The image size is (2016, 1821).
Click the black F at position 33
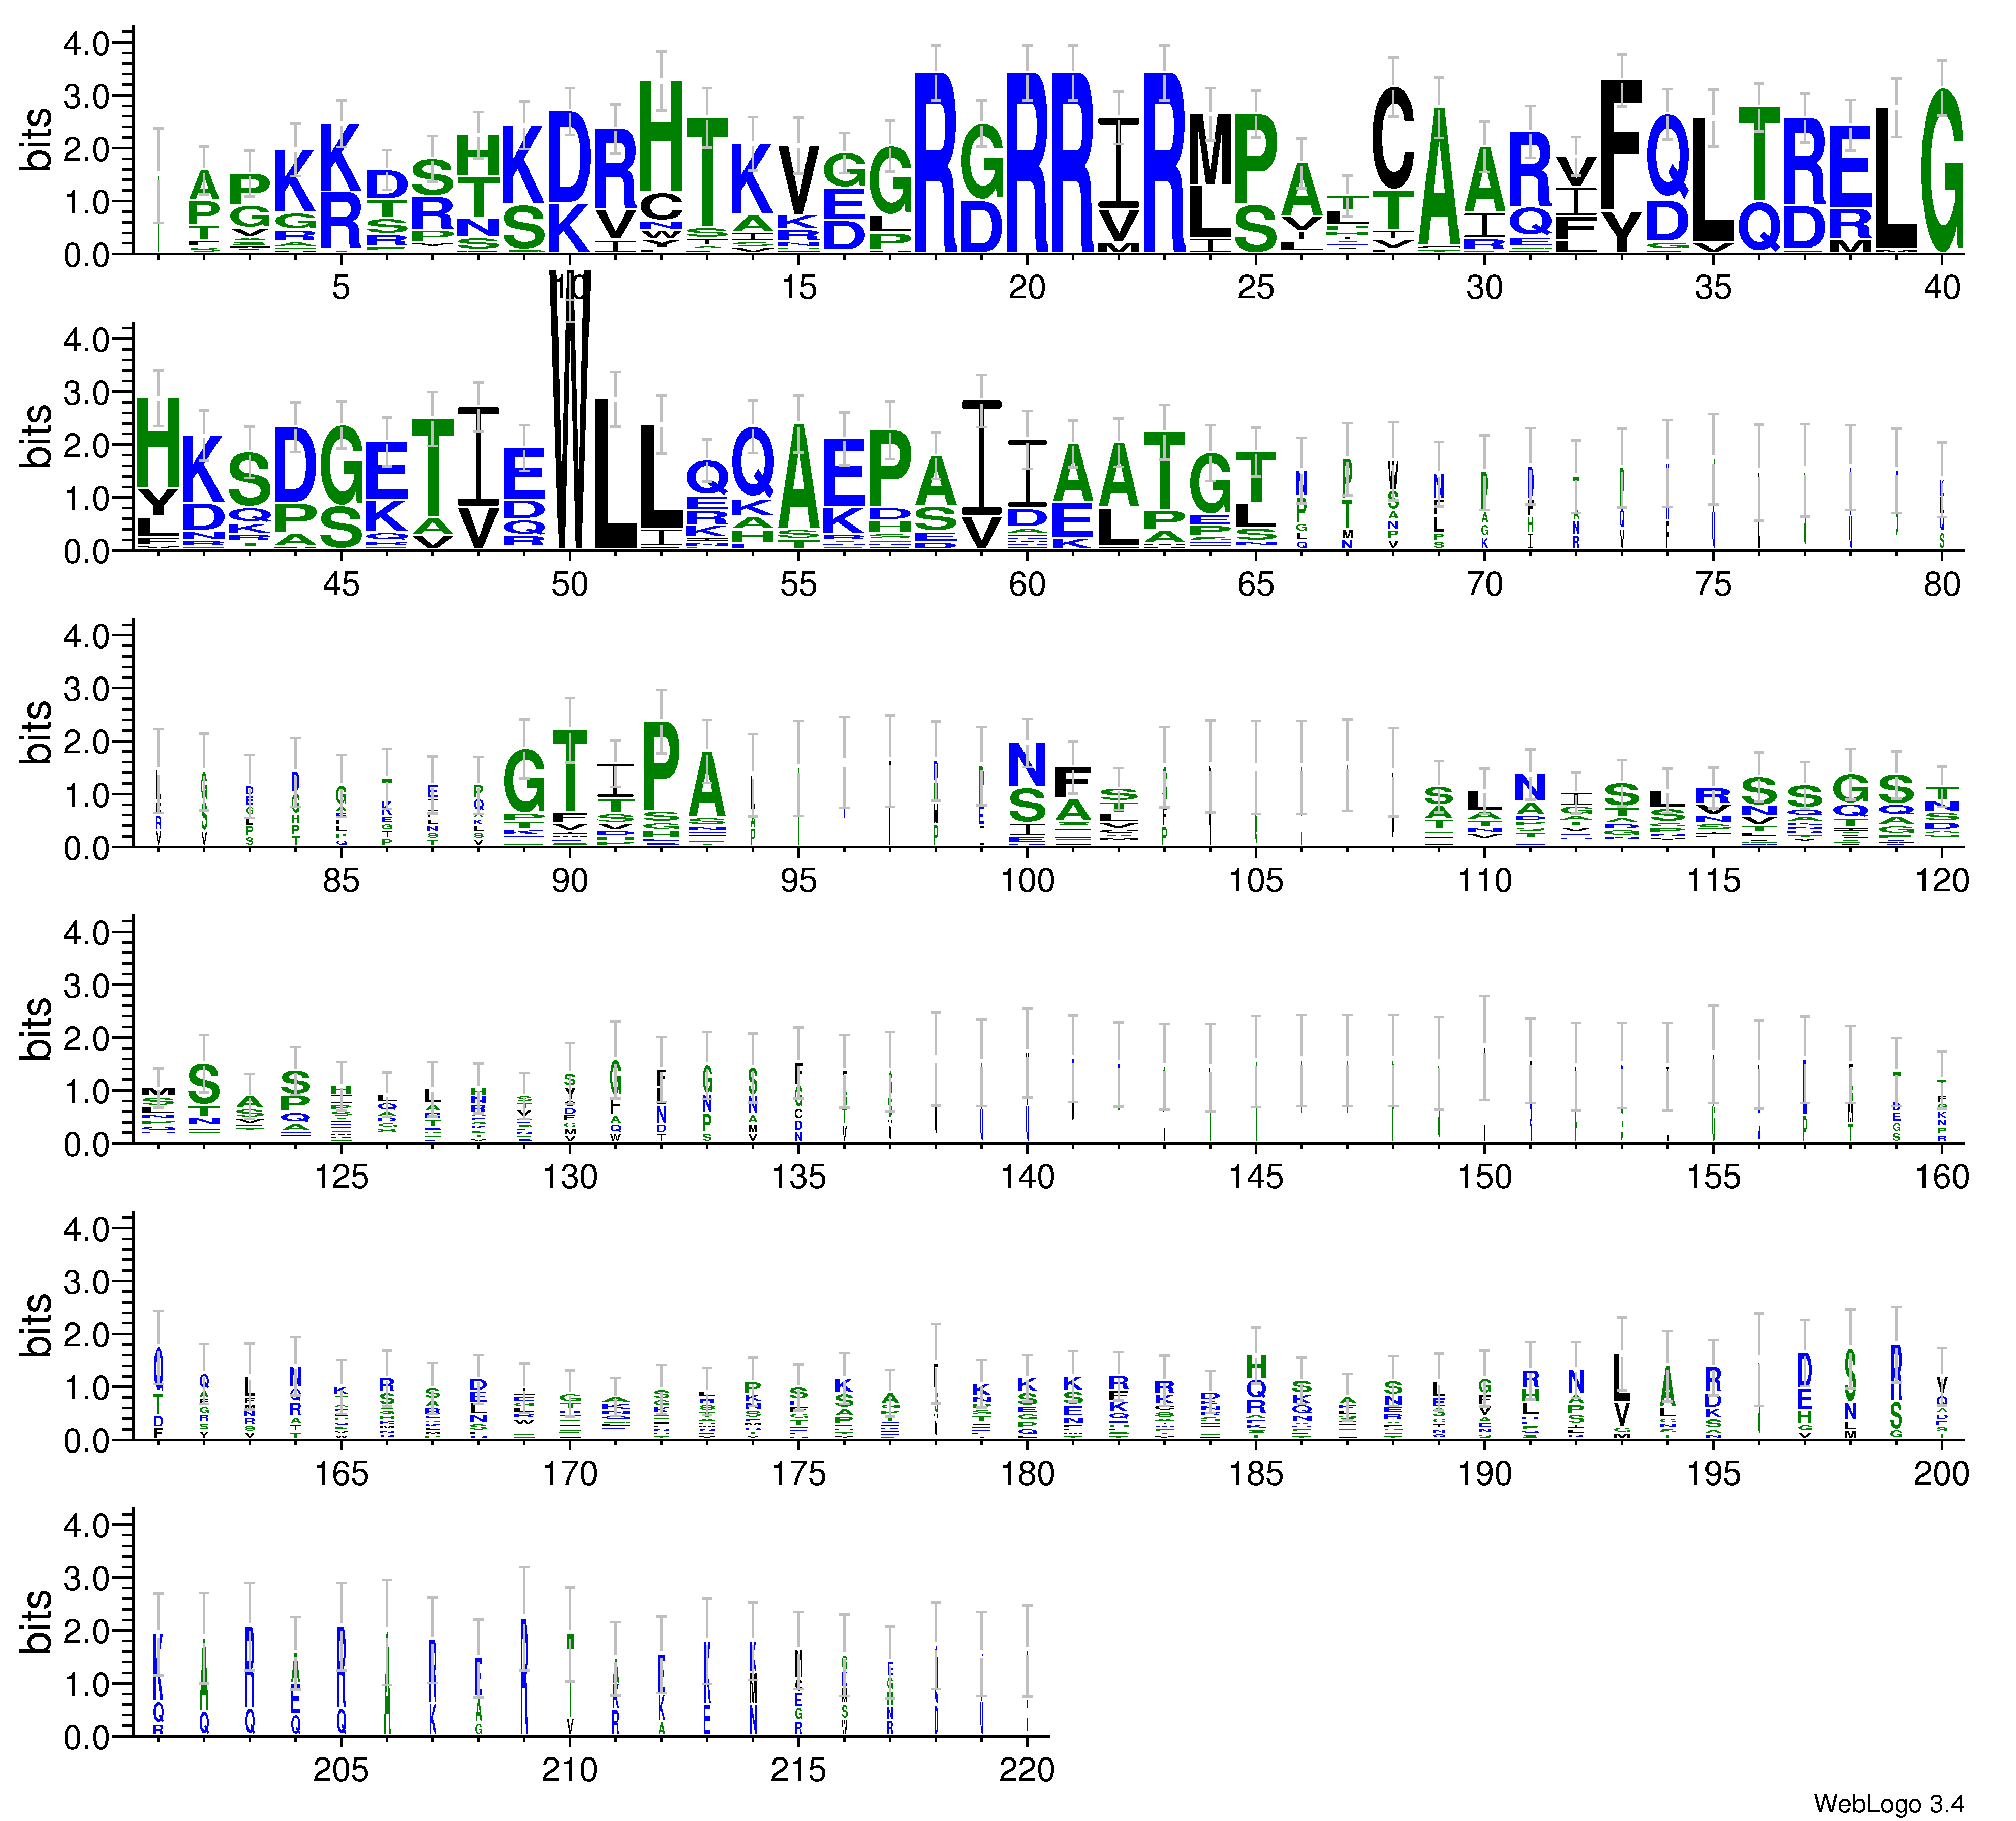1622,145
